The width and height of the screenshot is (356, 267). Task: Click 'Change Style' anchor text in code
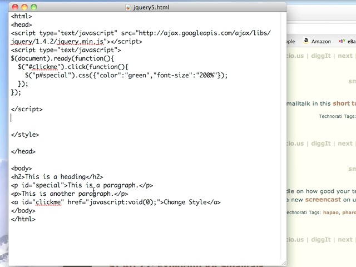pos(185,202)
